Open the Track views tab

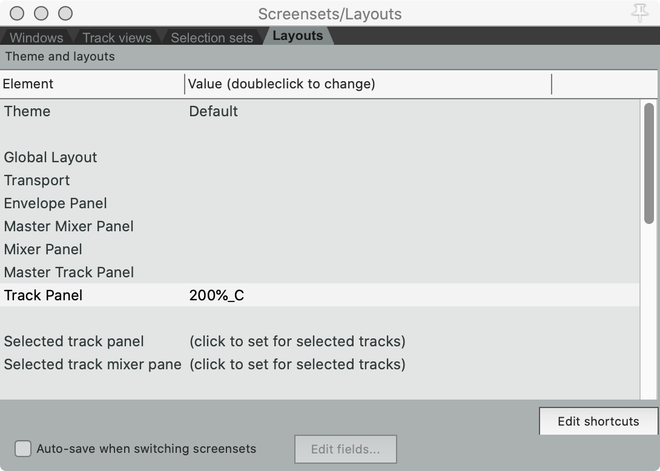click(x=117, y=37)
